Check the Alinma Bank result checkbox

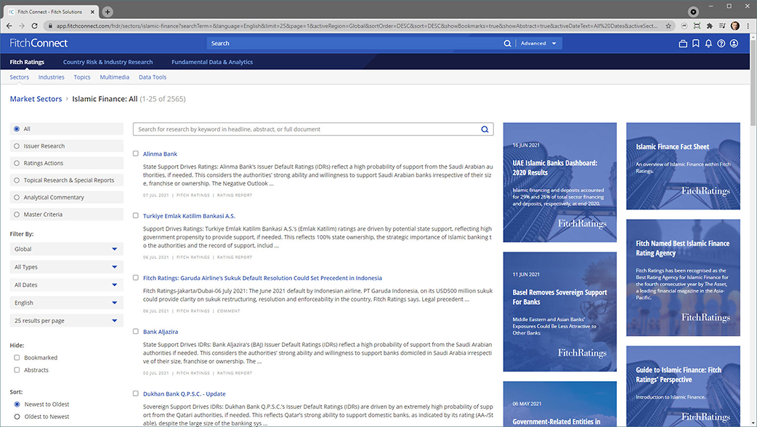coord(136,153)
